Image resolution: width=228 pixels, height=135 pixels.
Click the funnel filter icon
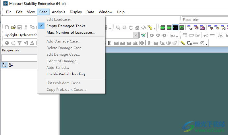click(20, 43)
